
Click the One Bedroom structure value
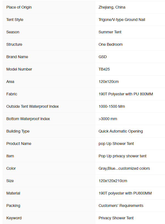[x=111, y=44]
